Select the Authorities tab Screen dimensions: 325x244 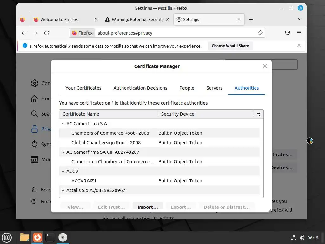[246, 88]
